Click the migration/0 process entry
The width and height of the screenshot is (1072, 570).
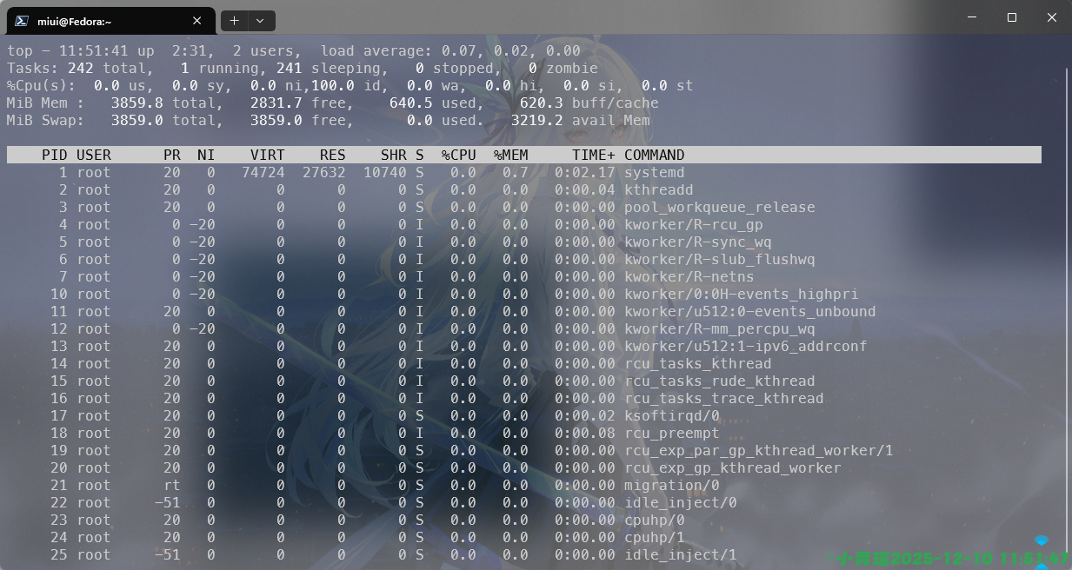pyautogui.click(x=671, y=485)
